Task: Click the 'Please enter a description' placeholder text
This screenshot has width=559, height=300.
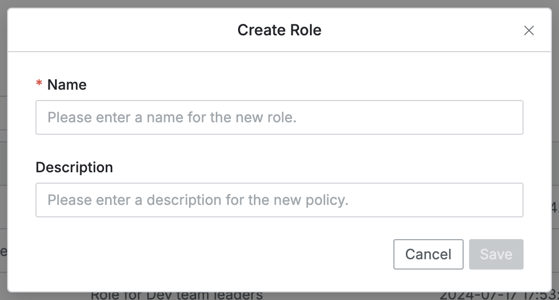Action: [x=198, y=200]
